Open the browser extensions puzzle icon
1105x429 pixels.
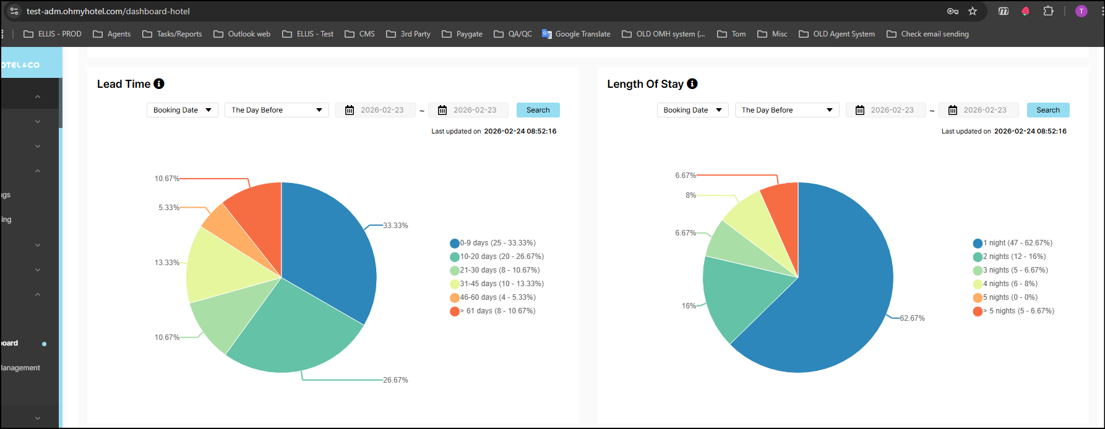(x=1048, y=11)
